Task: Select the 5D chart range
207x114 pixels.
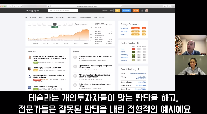Action: click(34, 24)
